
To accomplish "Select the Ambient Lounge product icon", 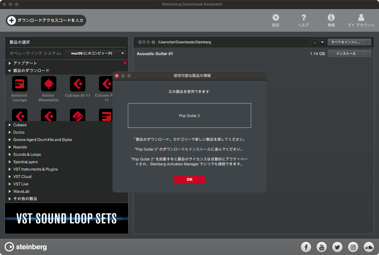I will click(x=19, y=84).
